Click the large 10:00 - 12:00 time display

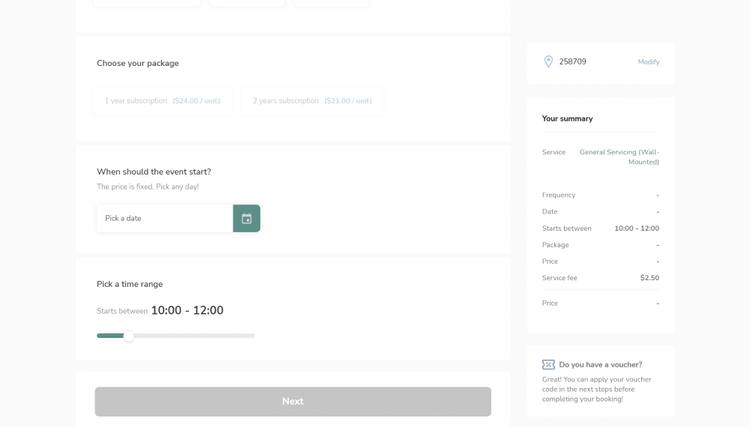coord(187,311)
